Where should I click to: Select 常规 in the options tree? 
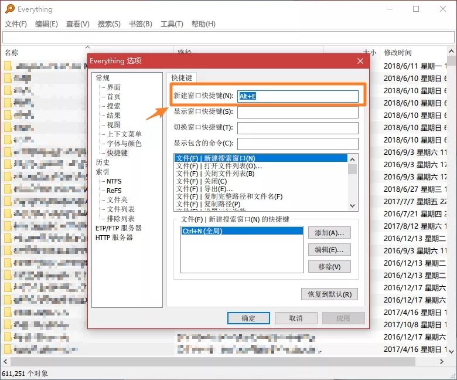(103, 78)
